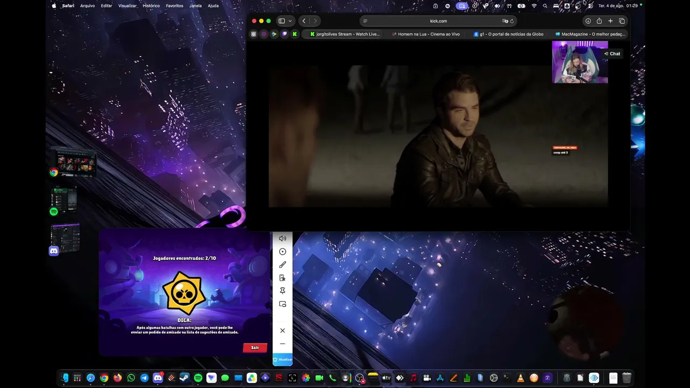Image resolution: width=690 pixels, height=388 pixels.
Task: Open Spotify from the Dock
Action: (198, 378)
